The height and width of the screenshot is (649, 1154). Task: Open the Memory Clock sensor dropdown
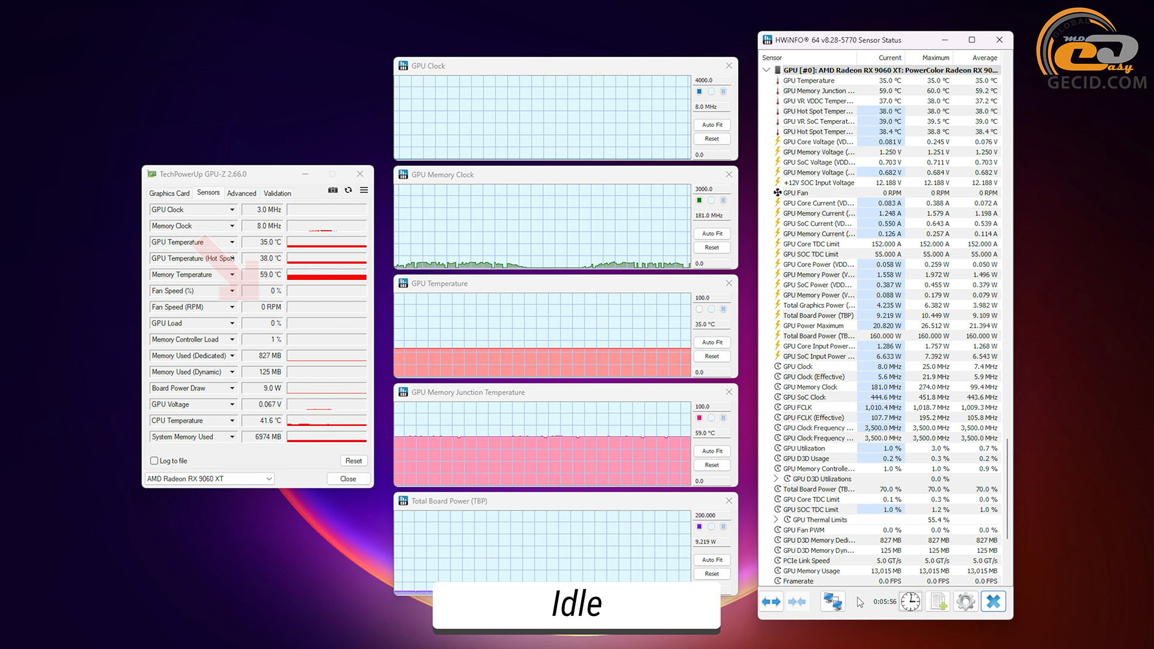tap(232, 226)
